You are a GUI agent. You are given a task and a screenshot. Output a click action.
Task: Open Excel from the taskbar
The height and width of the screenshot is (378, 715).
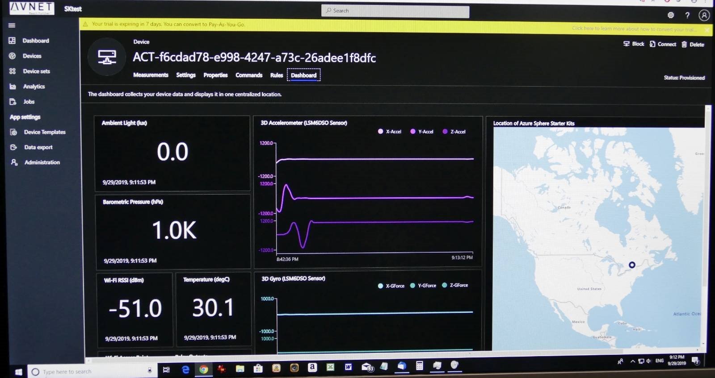coord(330,367)
